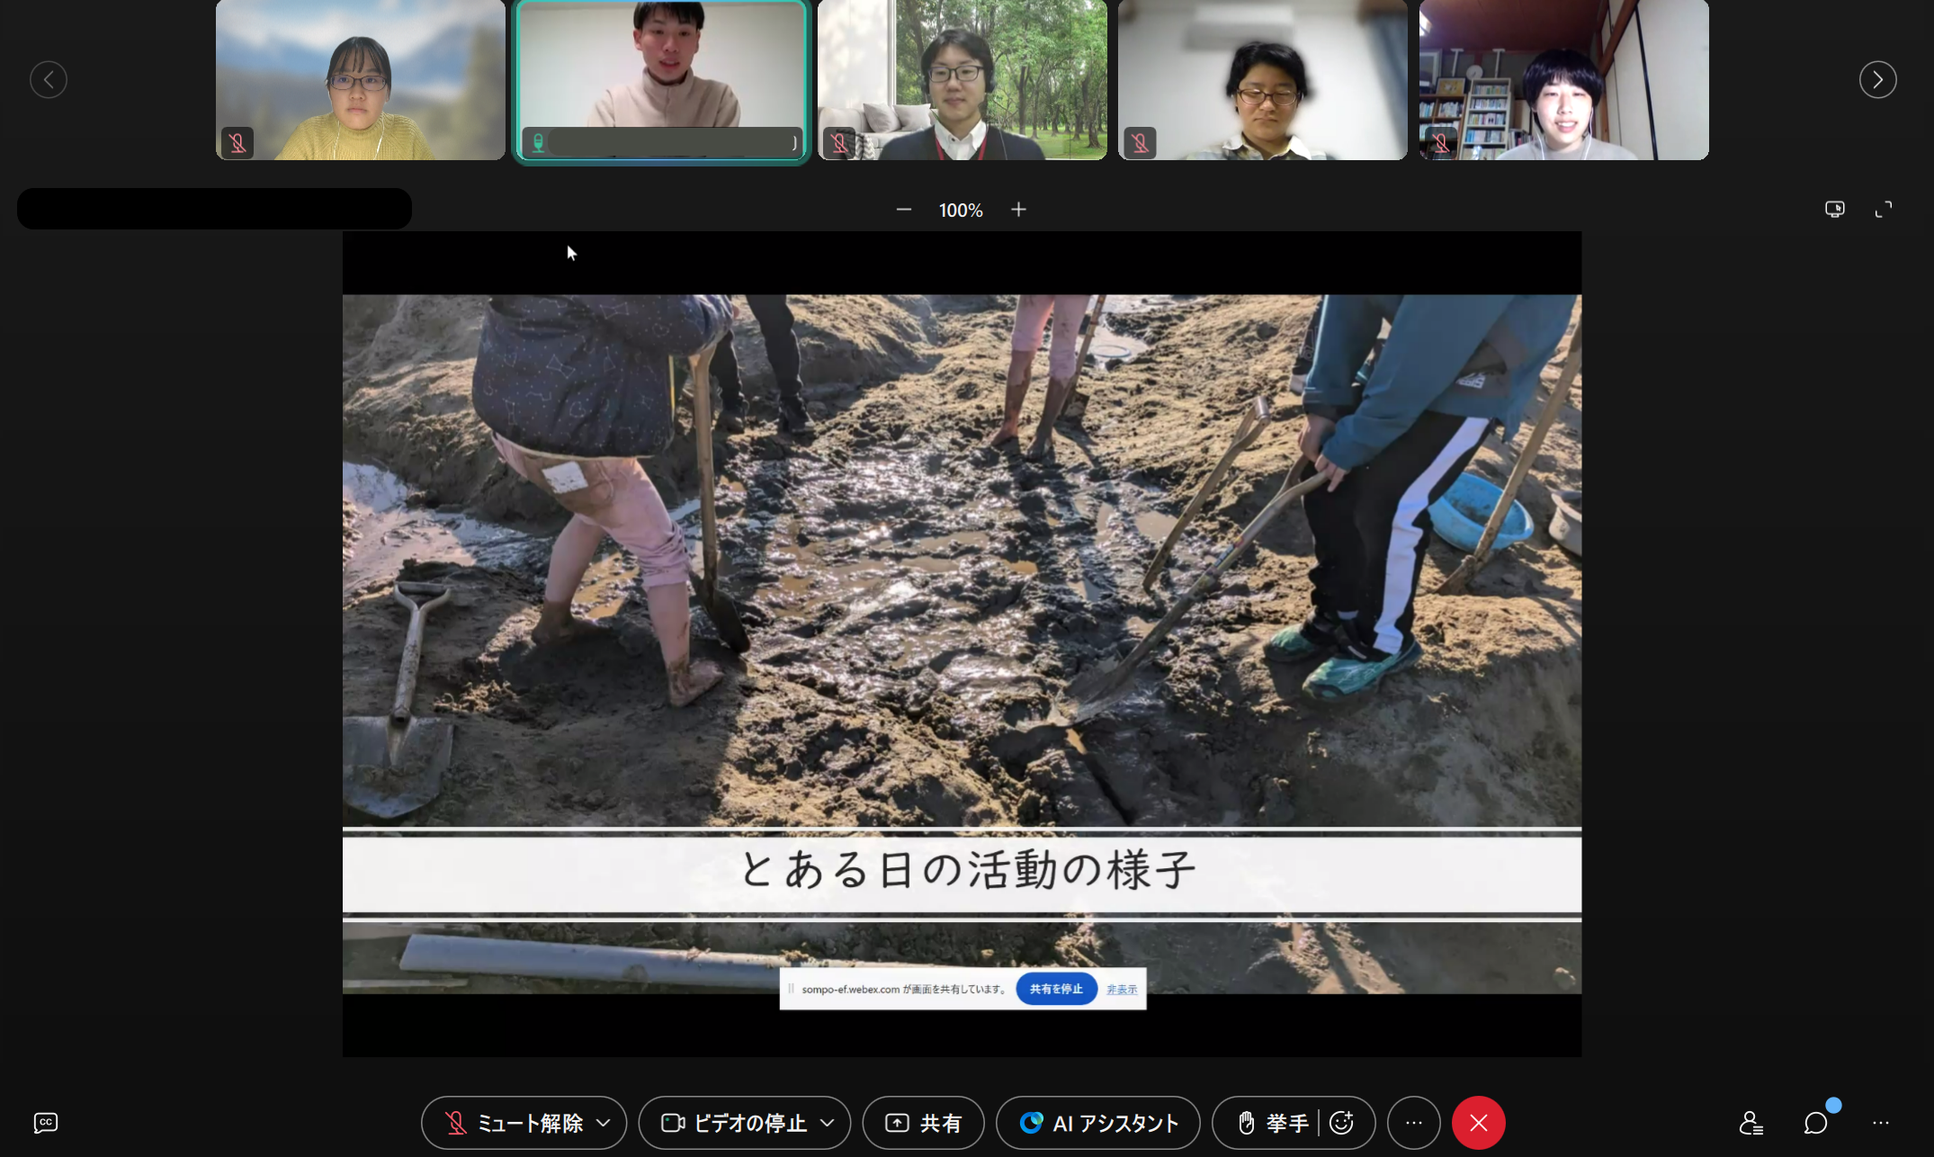
Task: Raise hand with 挙手 button
Action: [1271, 1122]
